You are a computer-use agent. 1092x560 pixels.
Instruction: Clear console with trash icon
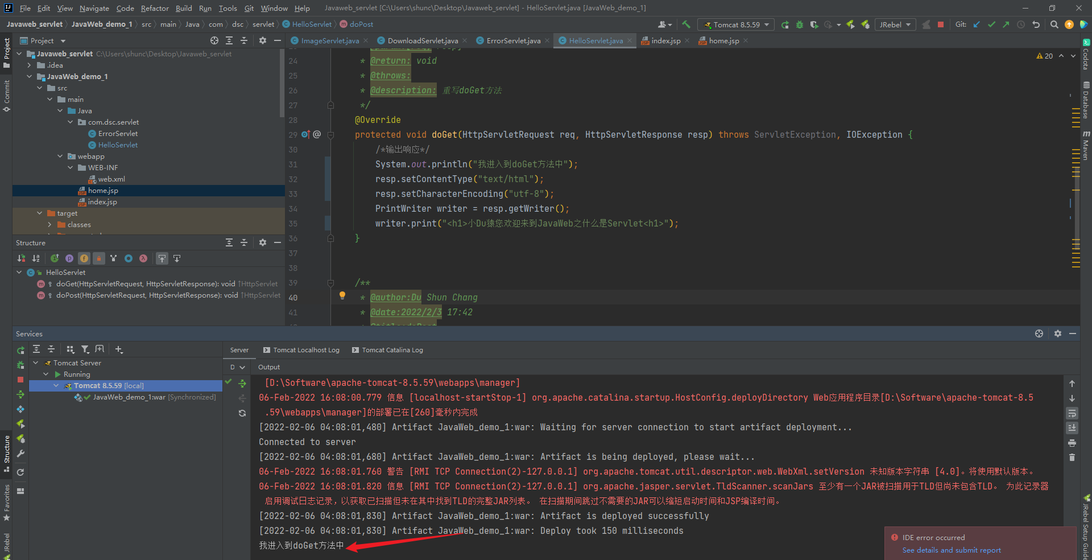pyautogui.click(x=1072, y=458)
